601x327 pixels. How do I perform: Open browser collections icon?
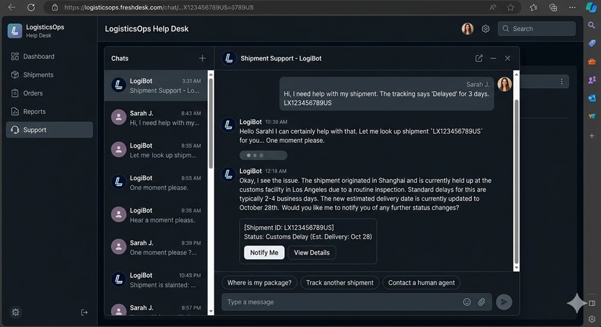point(553,7)
